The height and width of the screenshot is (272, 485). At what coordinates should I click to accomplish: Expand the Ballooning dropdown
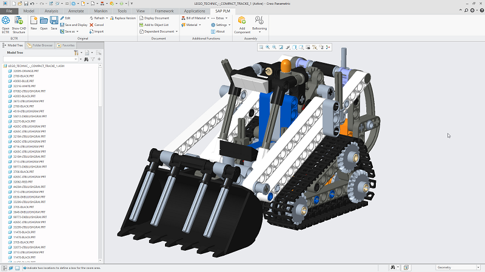259,32
